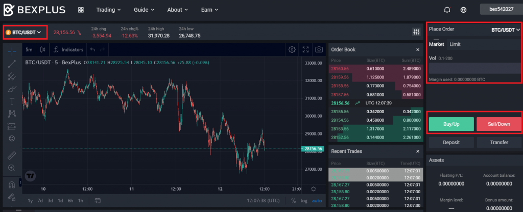The width and height of the screenshot is (523, 212).
Task: Toggle the magnet mode icon
Action: tap(12, 184)
